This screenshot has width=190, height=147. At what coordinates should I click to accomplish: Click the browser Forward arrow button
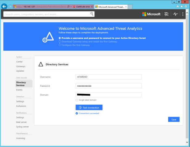[x=10, y=6]
